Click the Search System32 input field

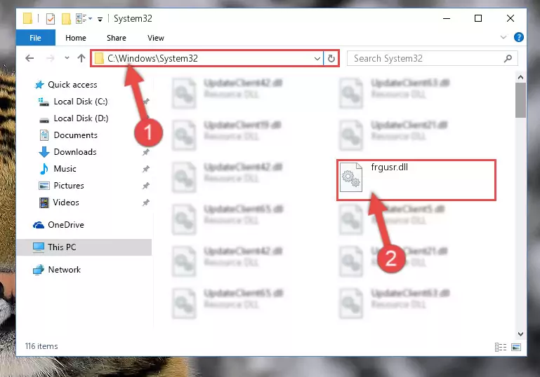coord(427,58)
